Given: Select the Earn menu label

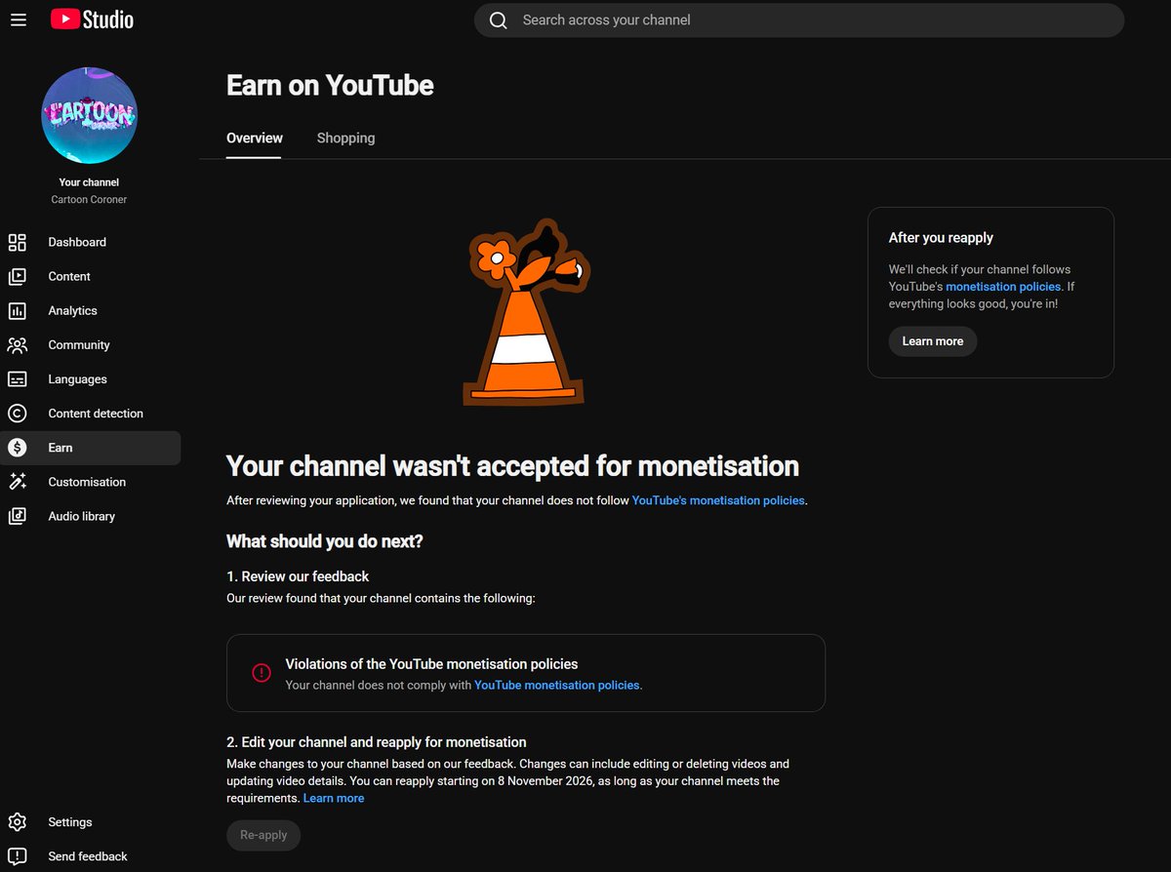Looking at the screenshot, I should (61, 448).
